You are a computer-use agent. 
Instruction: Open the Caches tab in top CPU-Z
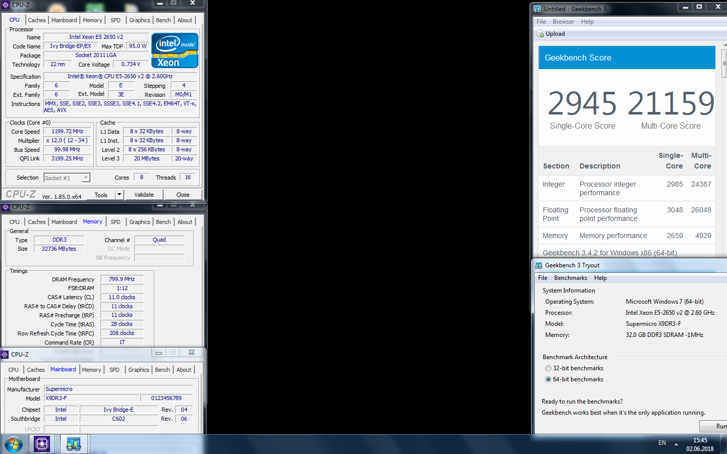pyautogui.click(x=36, y=20)
